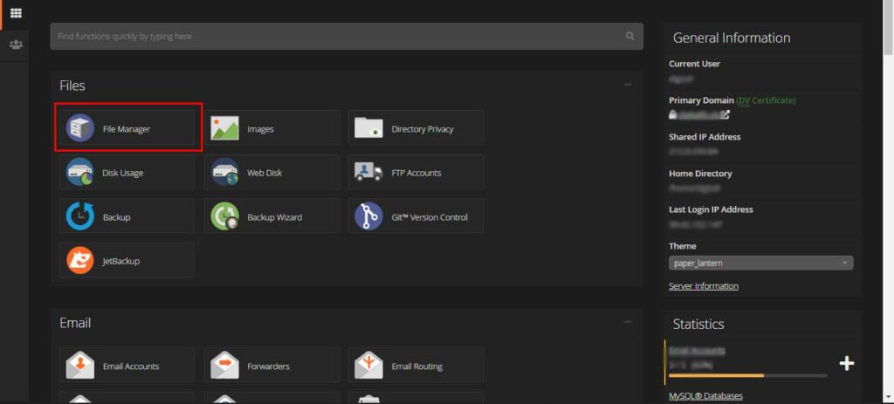Image resolution: width=894 pixels, height=404 pixels.
Task: Click the Shared IP Address label
Action: [x=705, y=137]
